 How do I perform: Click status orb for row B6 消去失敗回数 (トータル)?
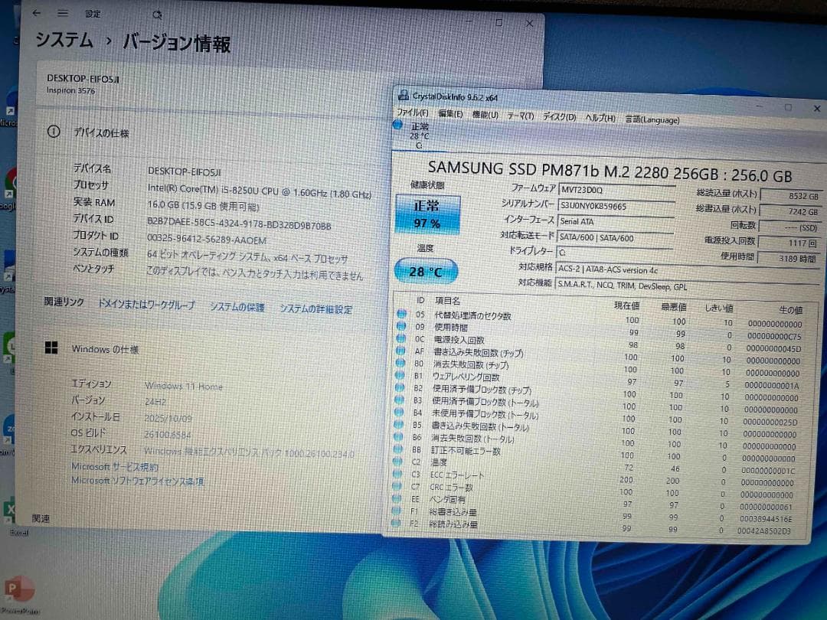399,437
